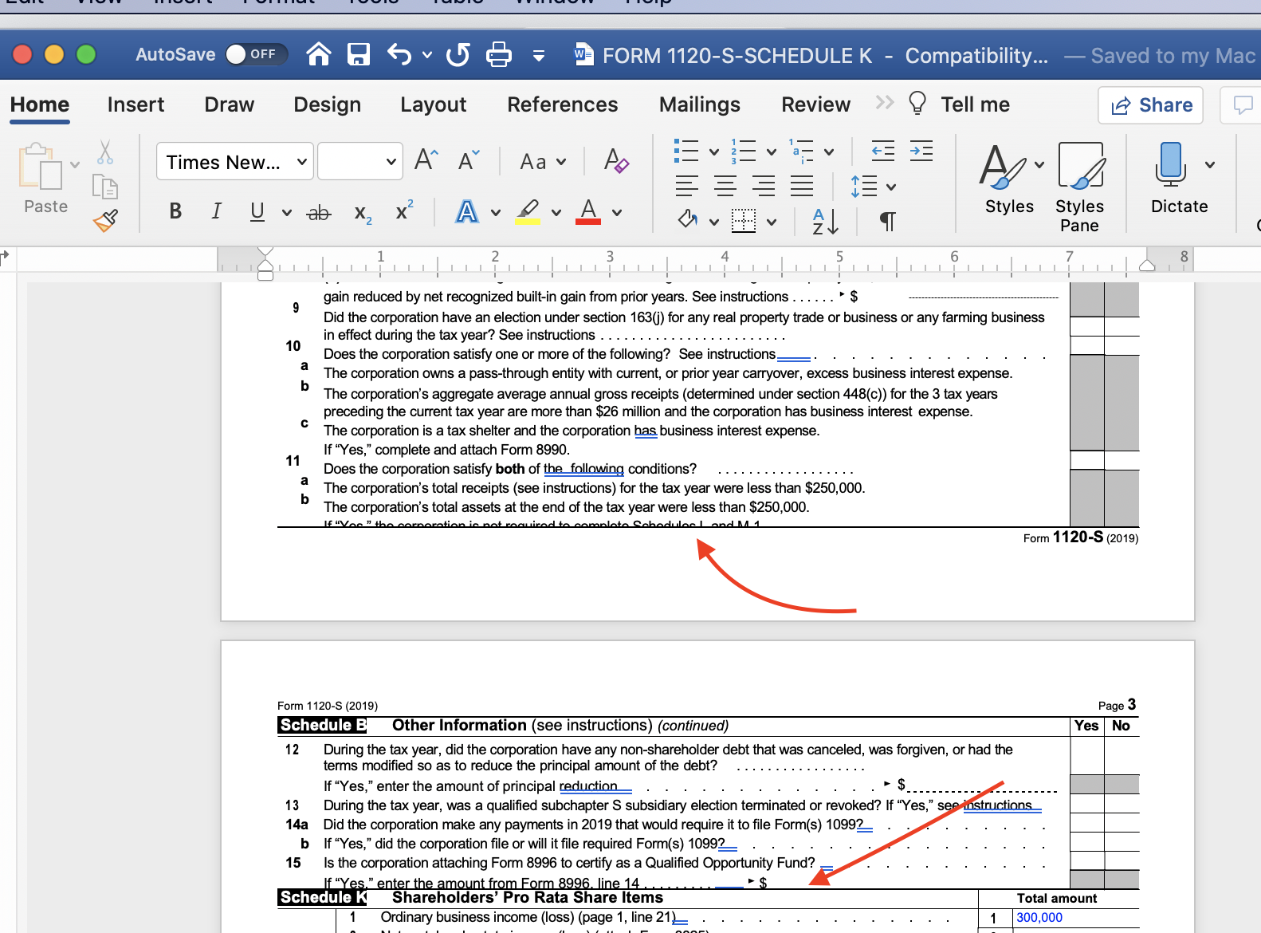Click the 300,000 Total amount cell
The image size is (1261, 933).
pos(1039,918)
